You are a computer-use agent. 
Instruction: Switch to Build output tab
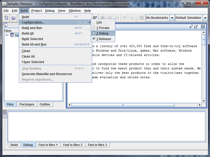(x=14, y=145)
